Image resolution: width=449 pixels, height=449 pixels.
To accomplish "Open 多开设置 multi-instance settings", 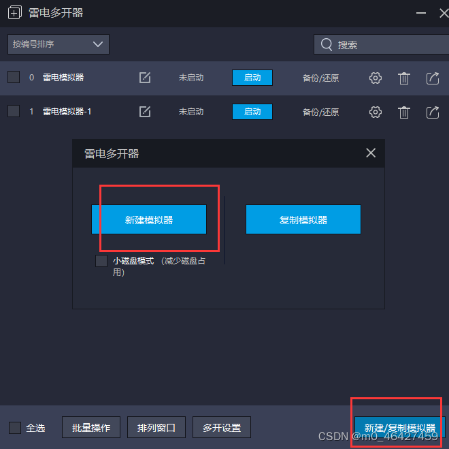I will coord(222,427).
